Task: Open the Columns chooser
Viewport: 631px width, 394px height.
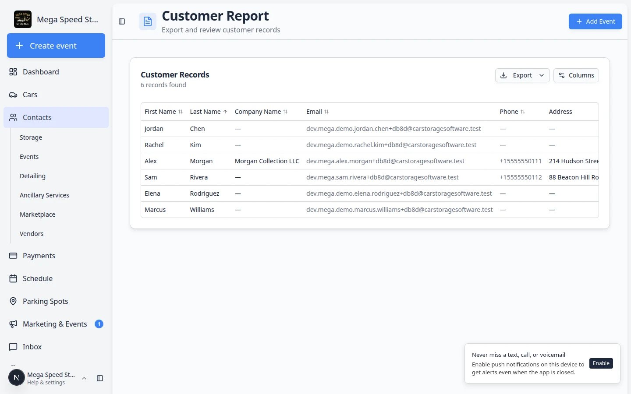Action: coord(576,75)
